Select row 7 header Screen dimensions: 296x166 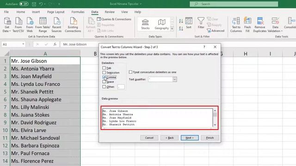(5, 107)
